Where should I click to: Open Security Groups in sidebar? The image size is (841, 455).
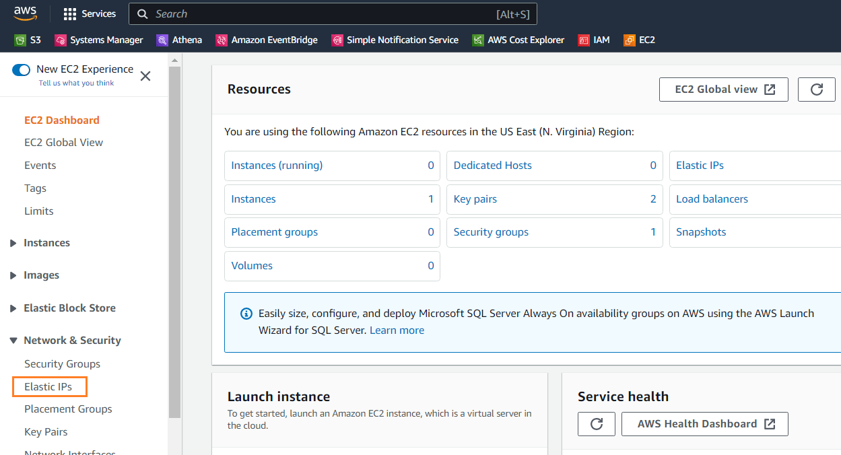63,364
